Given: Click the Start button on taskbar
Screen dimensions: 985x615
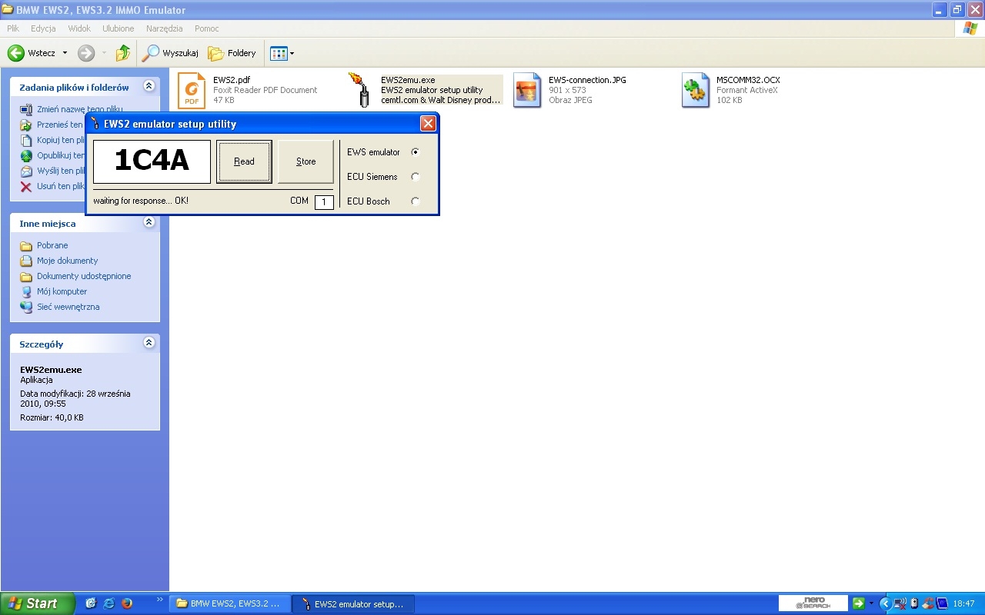Looking at the screenshot, I should click(37, 603).
